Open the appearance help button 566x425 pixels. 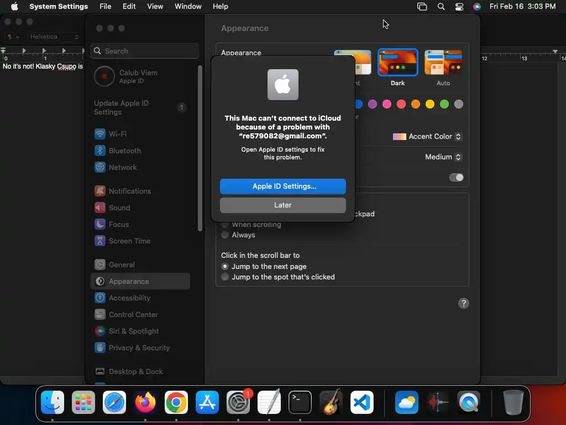pyautogui.click(x=464, y=303)
